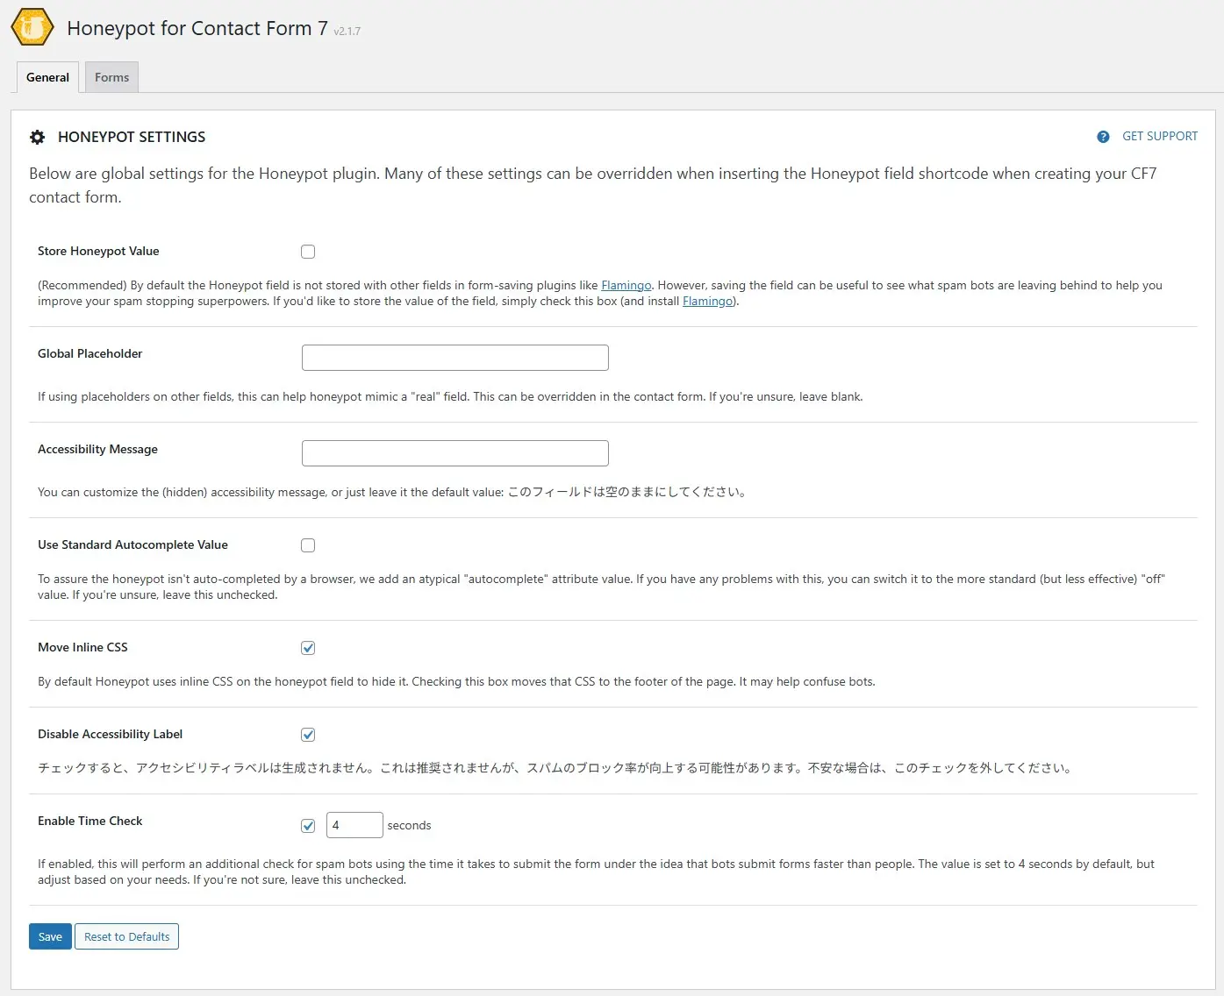Click the question mark support icon

1103,137
